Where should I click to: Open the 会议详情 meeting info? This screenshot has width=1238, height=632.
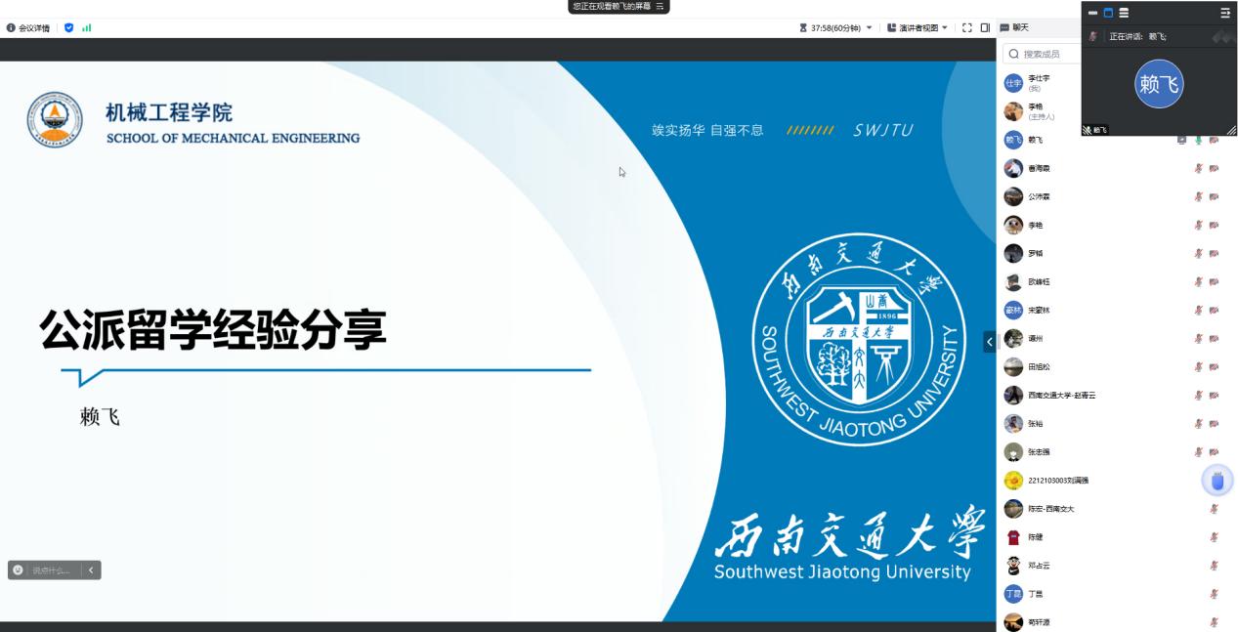(x=28, y=27)
